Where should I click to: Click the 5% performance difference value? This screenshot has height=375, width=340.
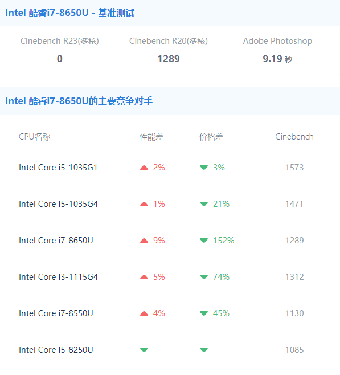pos(159,277)
